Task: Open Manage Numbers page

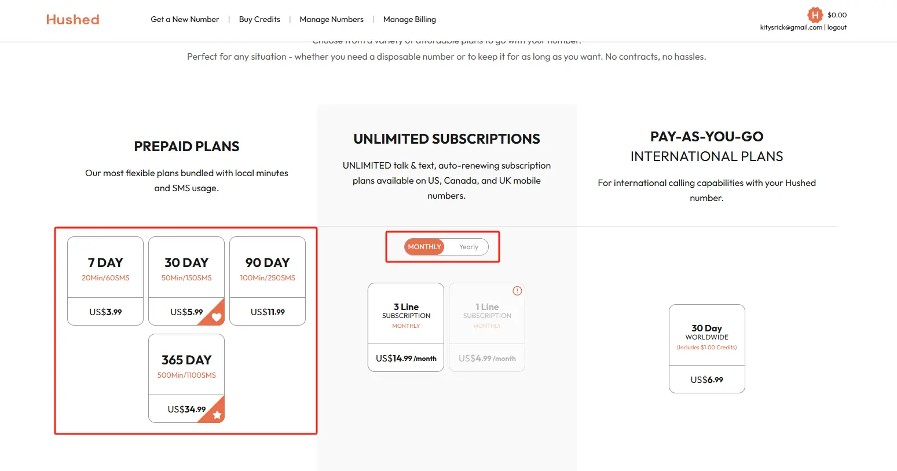Action: point(331,20)
